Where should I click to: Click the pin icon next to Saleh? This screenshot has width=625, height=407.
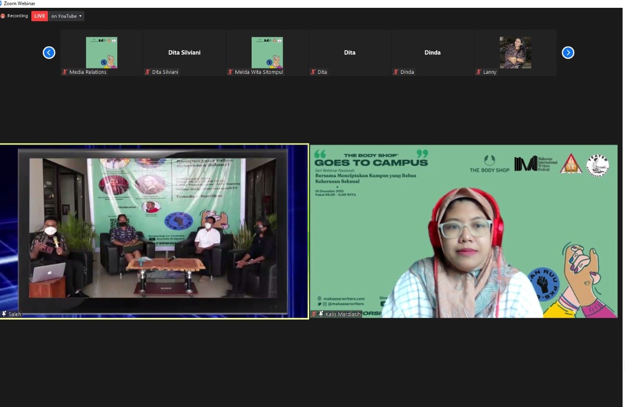[x=4, y=314]
